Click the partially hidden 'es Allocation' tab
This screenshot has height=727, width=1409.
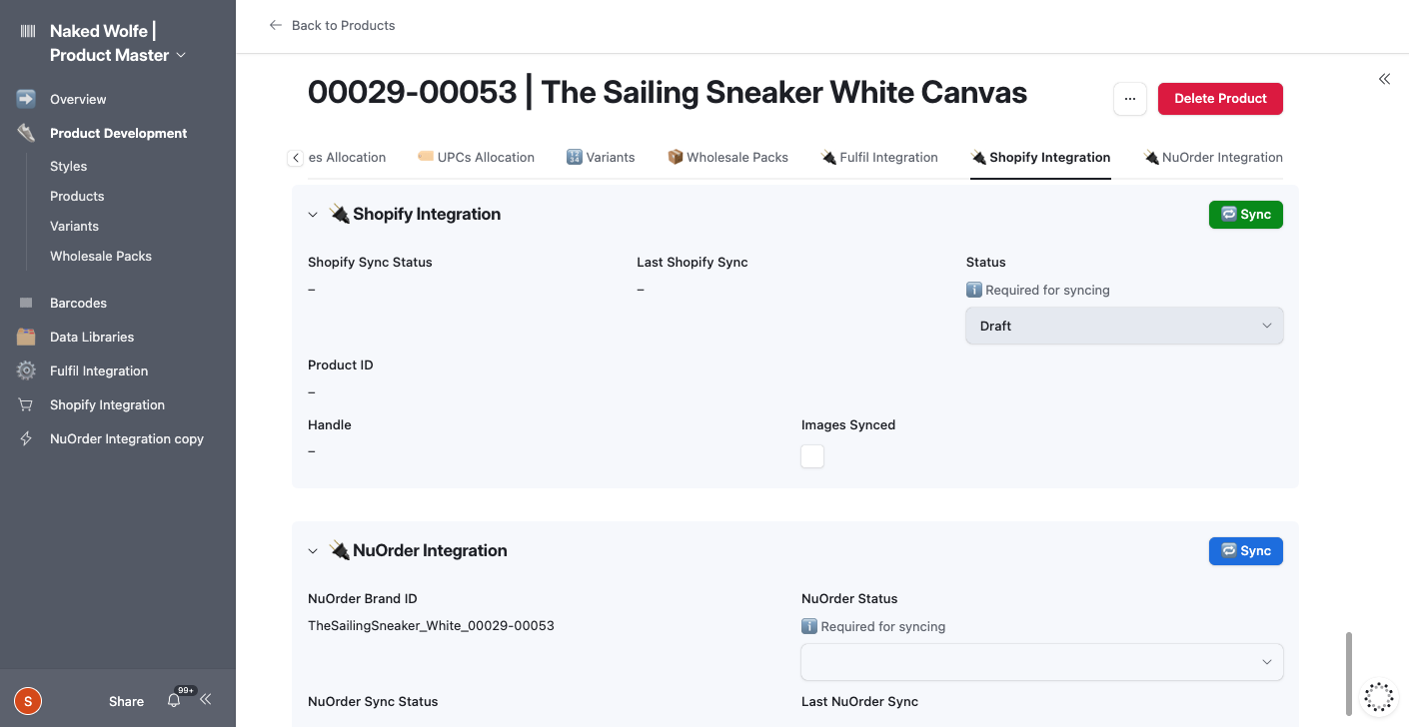pos(347,157)
